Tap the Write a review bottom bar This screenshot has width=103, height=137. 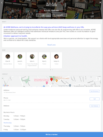click(51, 135)
